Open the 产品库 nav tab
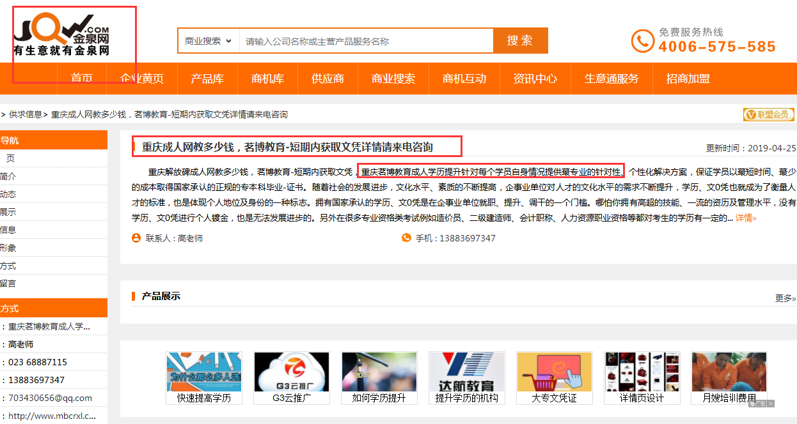 click(x=207, y=79)
